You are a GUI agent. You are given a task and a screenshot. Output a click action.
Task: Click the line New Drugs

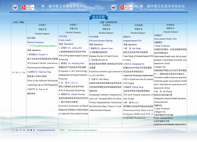point(128,99)
